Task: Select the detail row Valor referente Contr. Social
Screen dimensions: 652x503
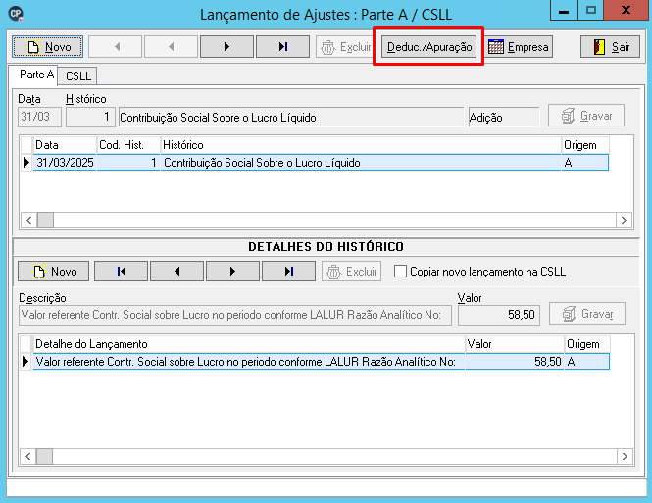Action: coord(321,361)
